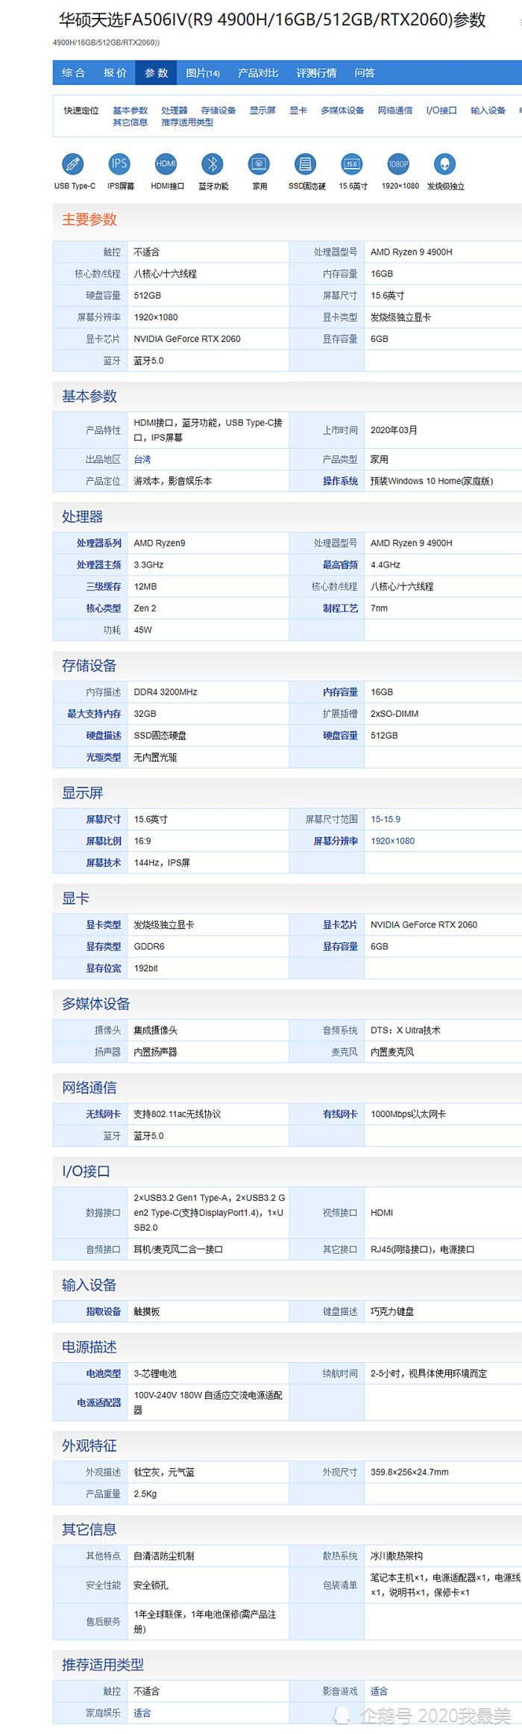The height and width of the screenshot is (1734, 522).
Task: Jump to 其它信息 quick link
Action: coord(130,122)
